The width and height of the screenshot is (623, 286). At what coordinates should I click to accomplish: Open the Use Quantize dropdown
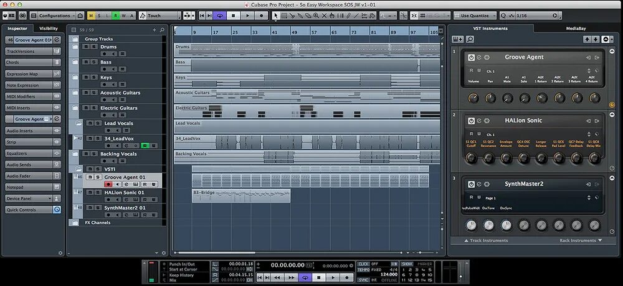coord(475,16)
